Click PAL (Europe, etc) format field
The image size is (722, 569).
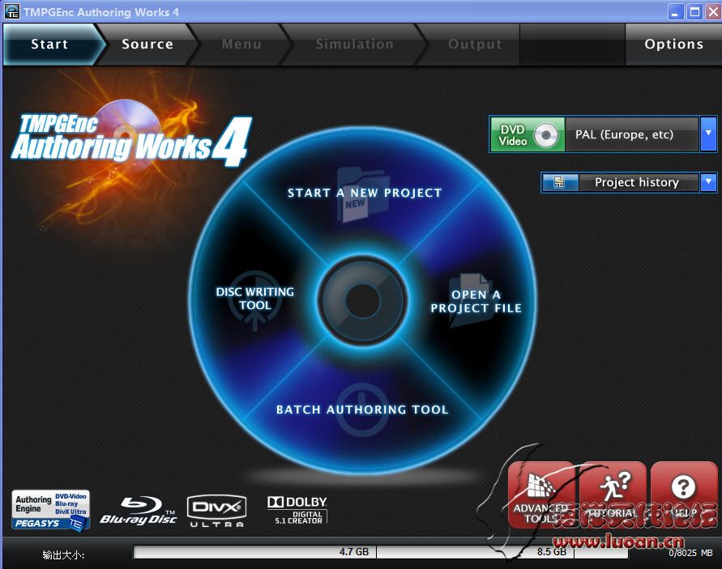click(632, 134)
